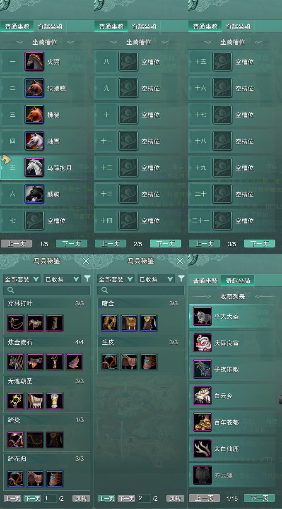This screenshot has height=509, width=282.
Task: Click 下一页 button on page 1/5
Action: pos(71,244)
